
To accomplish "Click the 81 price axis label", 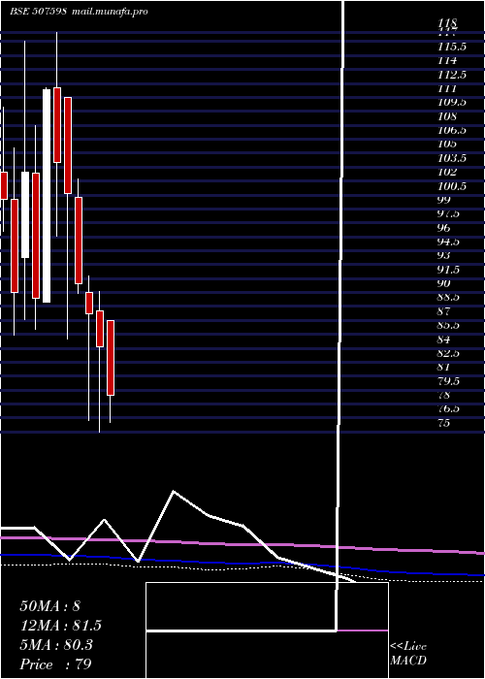I will click(444, 368).
